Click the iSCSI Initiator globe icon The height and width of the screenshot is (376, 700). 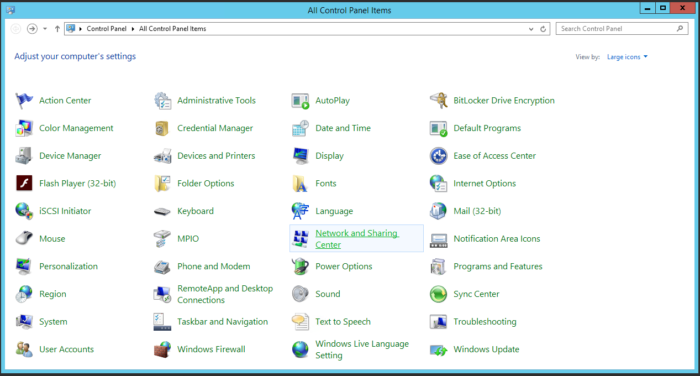[24, 211]
